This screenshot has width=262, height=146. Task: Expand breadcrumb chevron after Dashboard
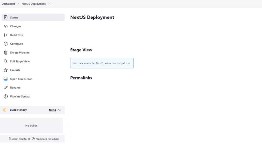tap(18, 4)
